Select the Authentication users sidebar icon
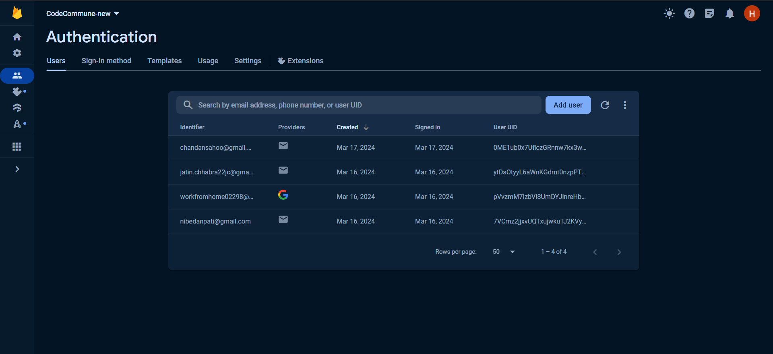The width and height of the screenshot is (773, 354). pos(17,76)
